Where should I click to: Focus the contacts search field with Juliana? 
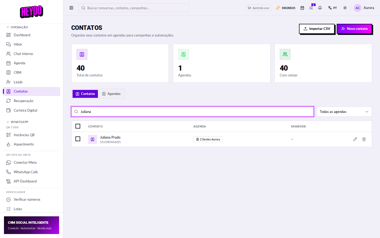point(192,112)
